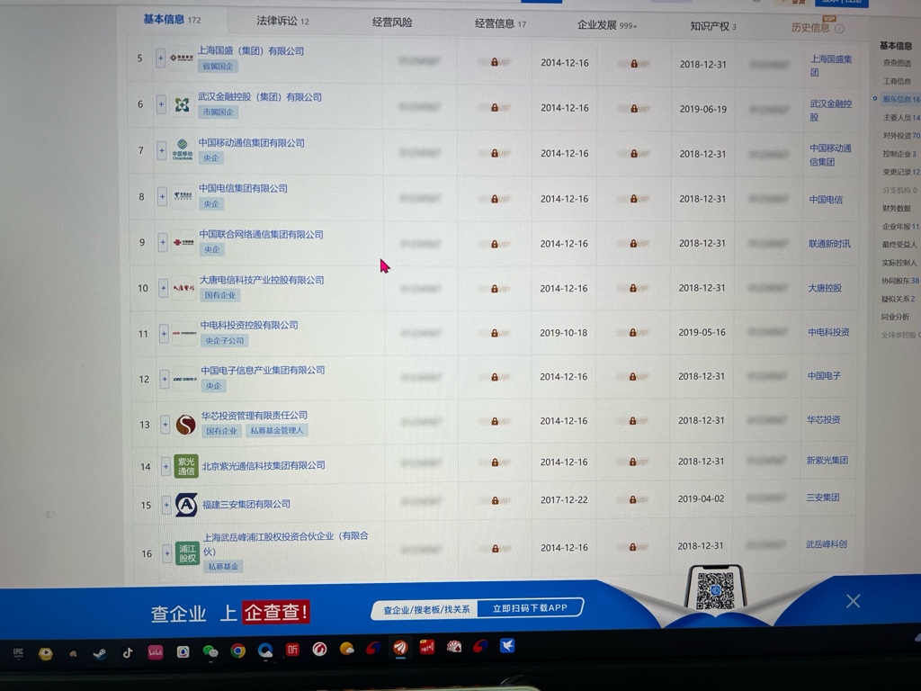
Task: Expand row 5 上海国盛 plus button
Action: 160,58
